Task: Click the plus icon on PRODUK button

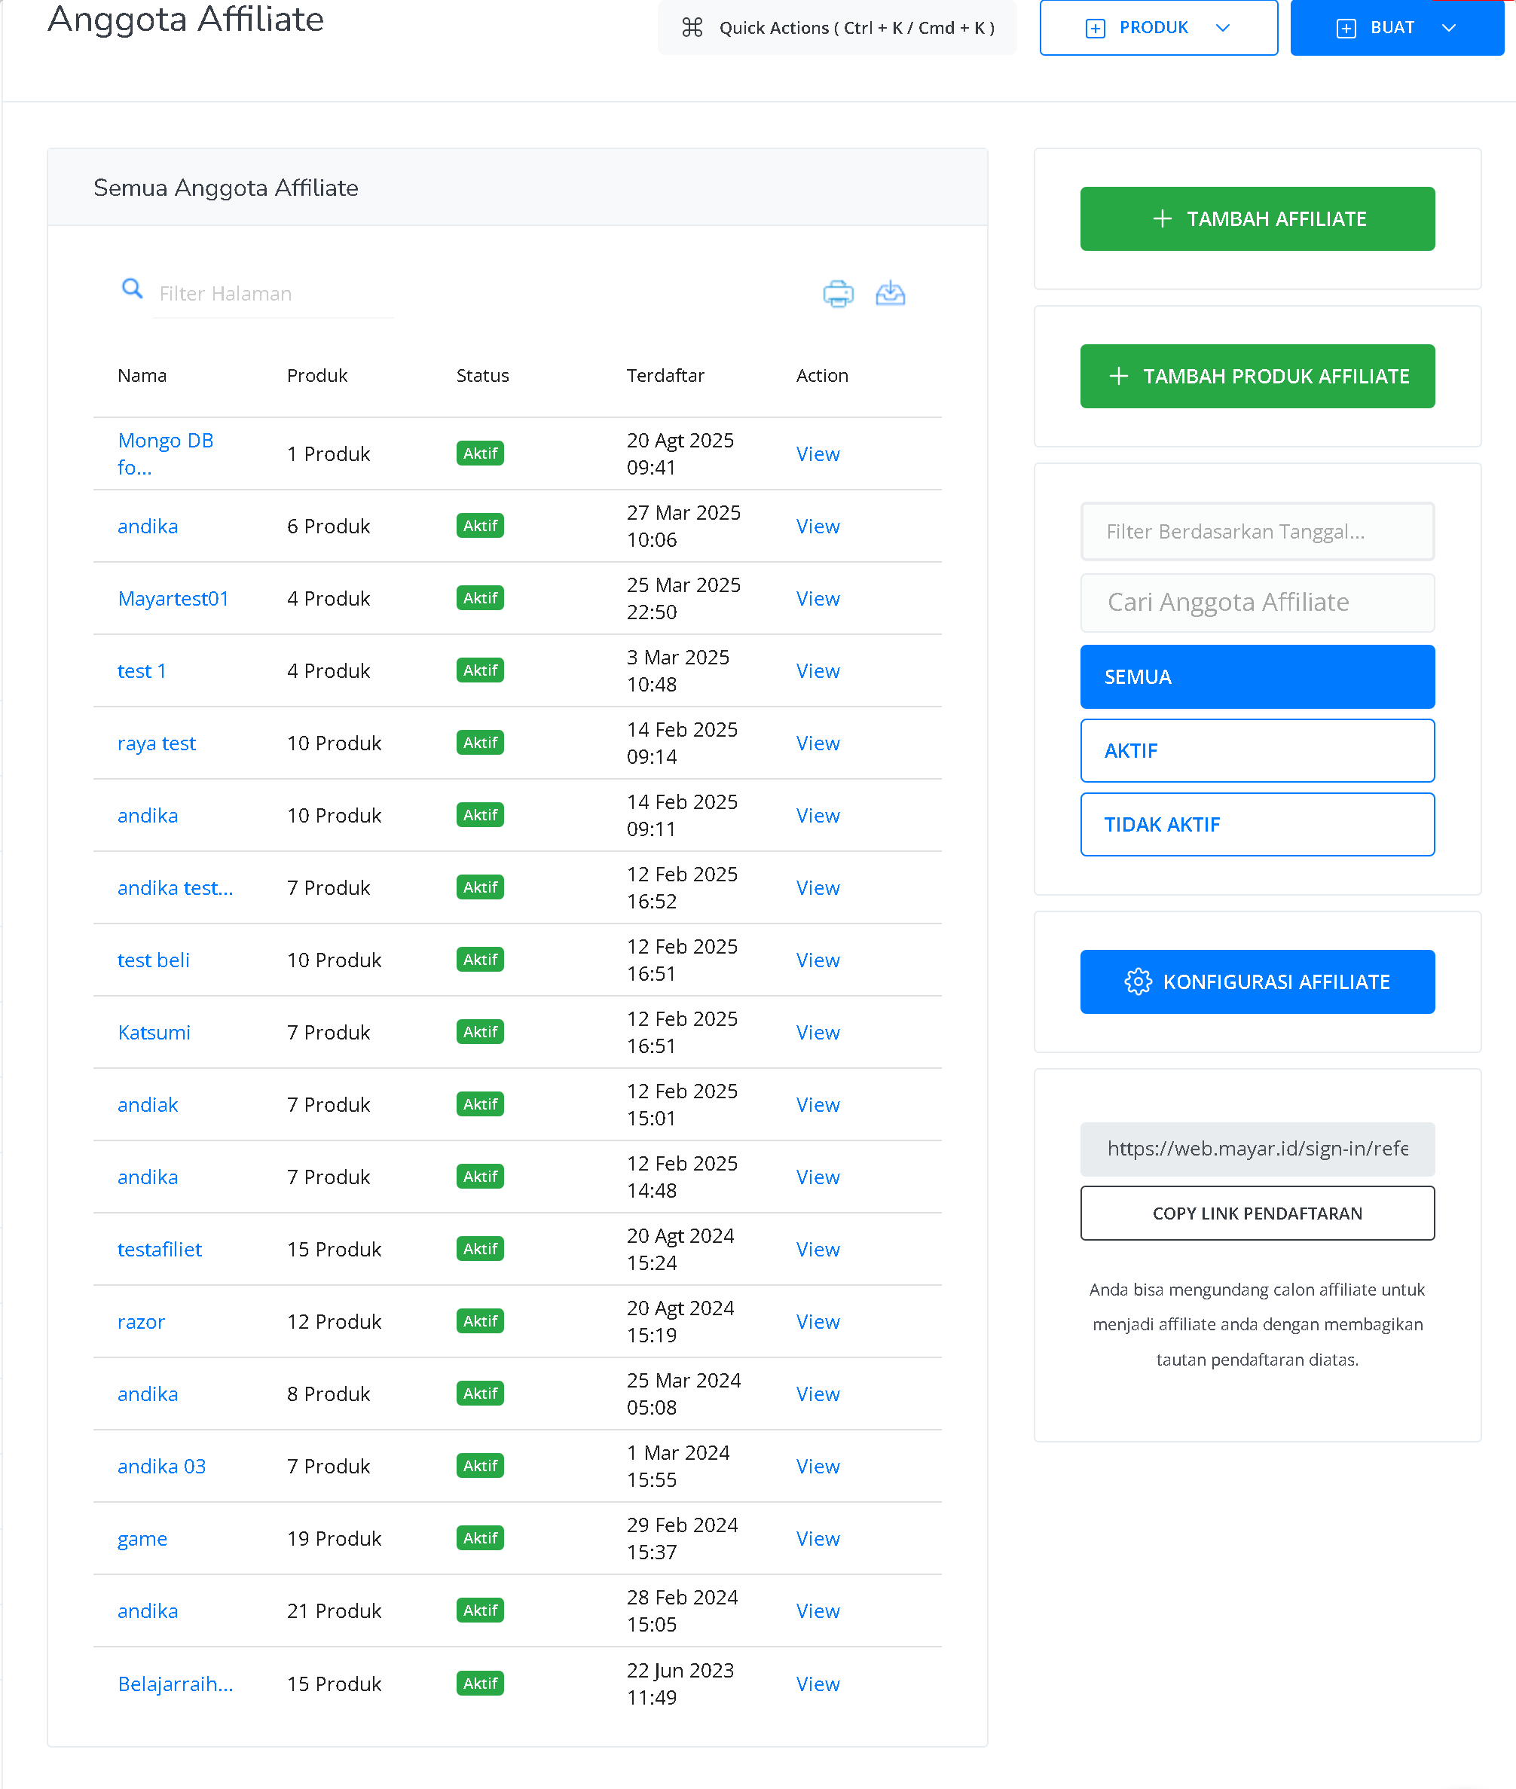Action: 1095,29
